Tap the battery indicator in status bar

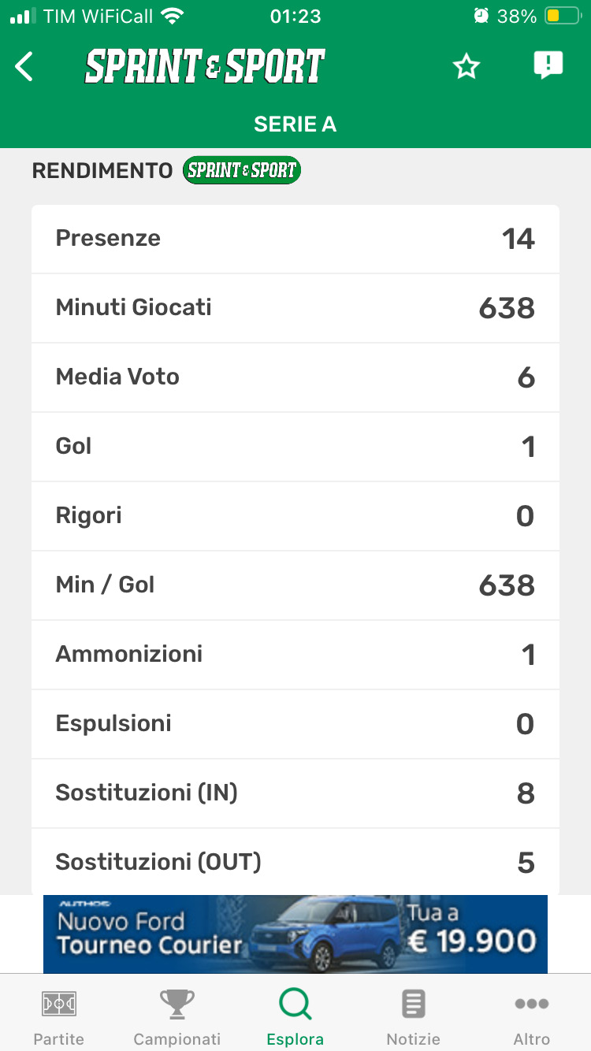point(563,16)
